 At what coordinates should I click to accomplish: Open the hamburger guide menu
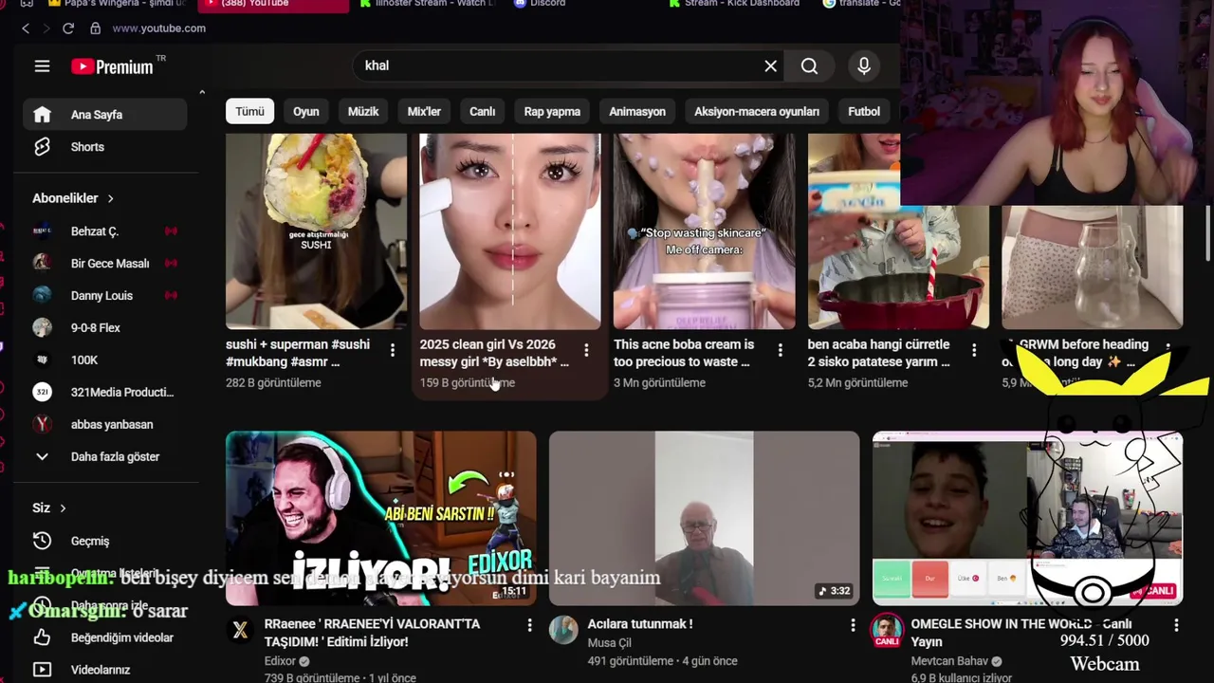coord(42,65)
